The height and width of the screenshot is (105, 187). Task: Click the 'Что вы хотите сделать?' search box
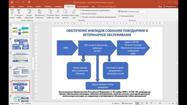coord(107,6)
